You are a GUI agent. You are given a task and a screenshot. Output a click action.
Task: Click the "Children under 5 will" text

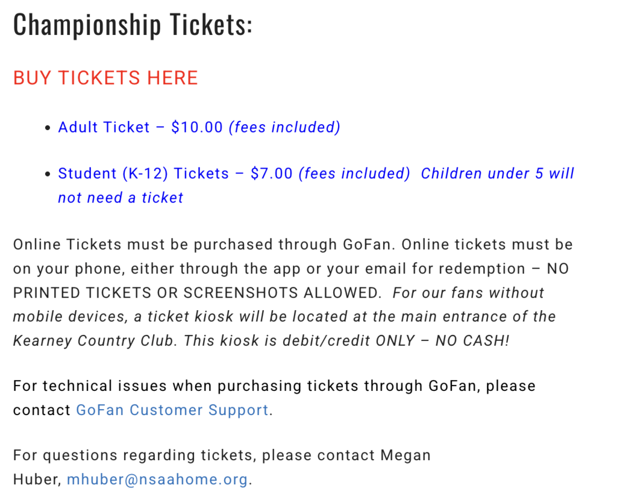coord(497,173)
